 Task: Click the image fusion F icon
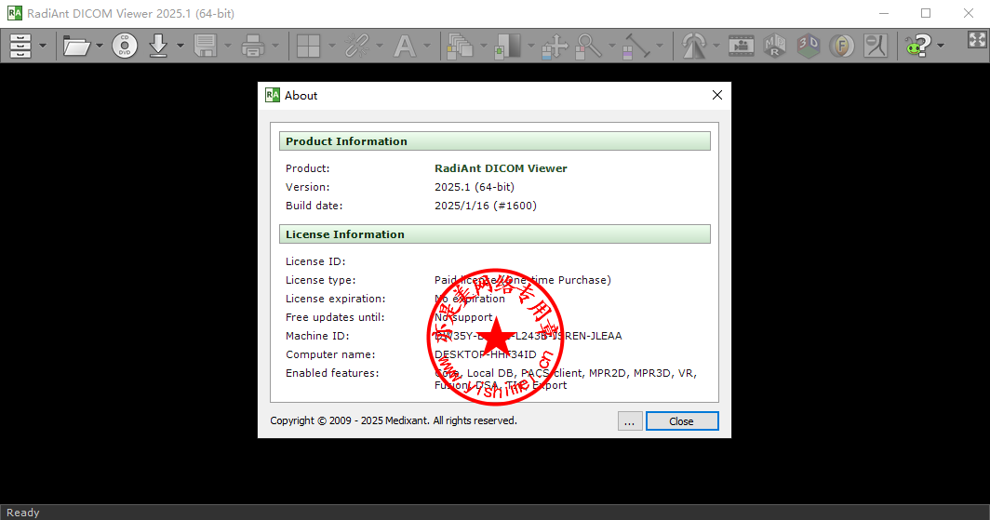pos(842,45)
